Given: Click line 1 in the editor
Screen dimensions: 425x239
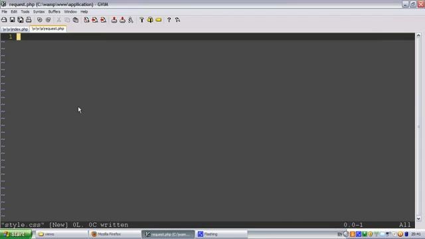Looking at the screenshot, I should (207, 37).
